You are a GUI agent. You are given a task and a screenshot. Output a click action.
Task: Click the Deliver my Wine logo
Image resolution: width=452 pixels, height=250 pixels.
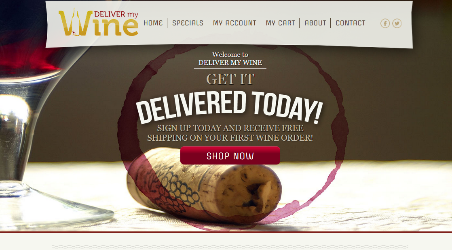click(x=98, y=23)
